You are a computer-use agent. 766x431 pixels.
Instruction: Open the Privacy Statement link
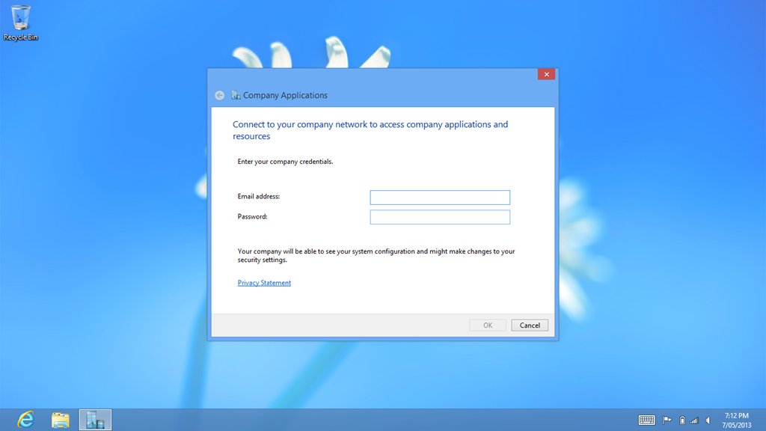click(264, 283)
